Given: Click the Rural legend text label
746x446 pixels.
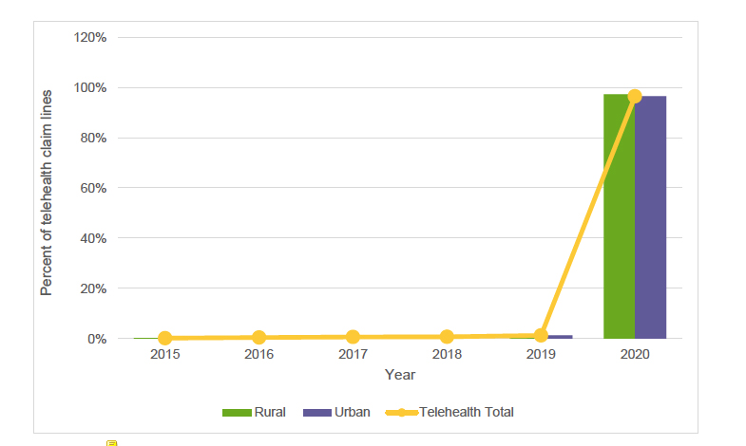Looking at the screenshot, I should [x=270, y=413].
